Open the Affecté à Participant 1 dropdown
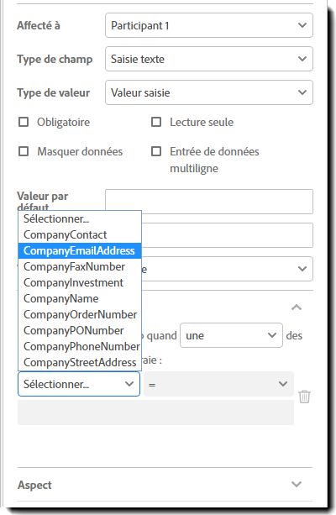Screen dimensions: 336x515 (209, 25)
